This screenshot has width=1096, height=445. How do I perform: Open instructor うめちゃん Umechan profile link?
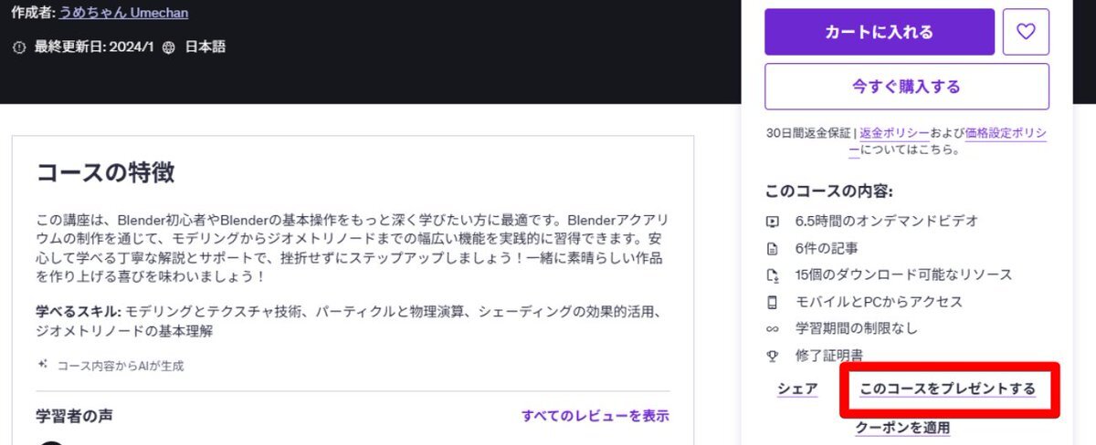coord(124,14)
